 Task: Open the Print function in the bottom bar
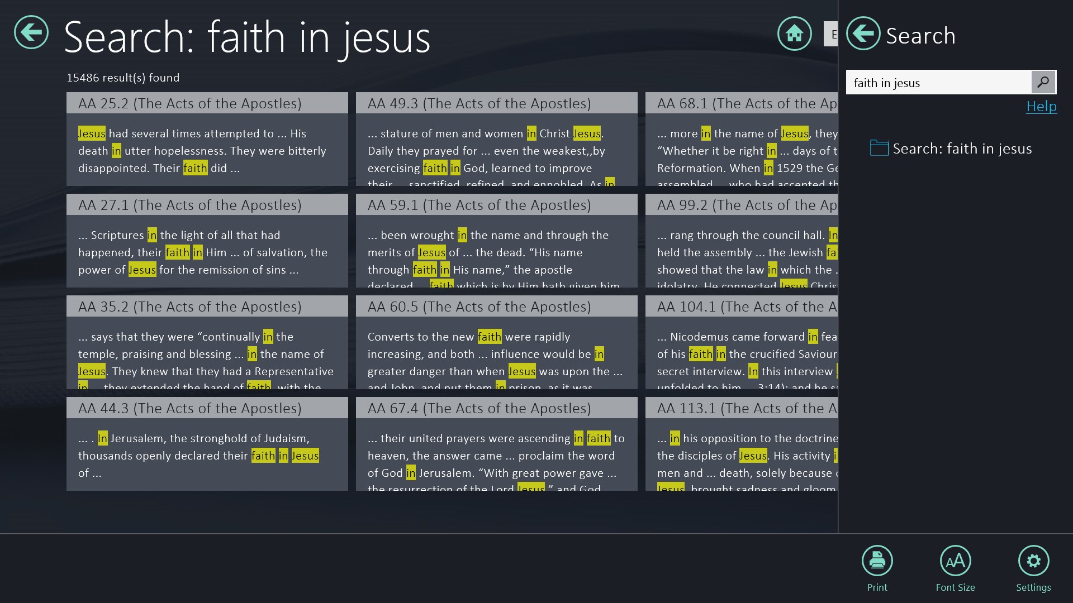click(876, 560)
